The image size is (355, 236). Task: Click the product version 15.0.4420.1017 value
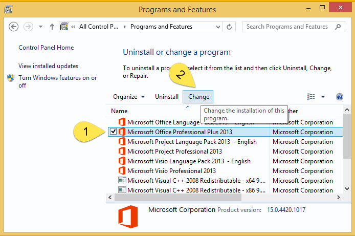tap(286, 210)
